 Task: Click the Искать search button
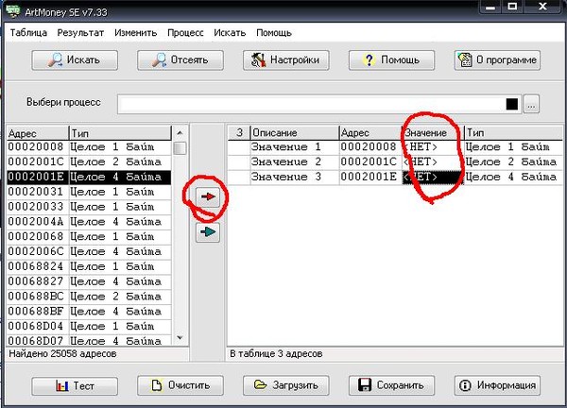tap(75, 60)
